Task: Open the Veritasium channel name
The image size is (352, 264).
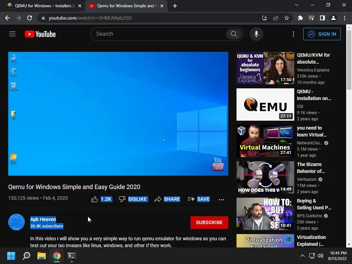Action: (307, 179)
